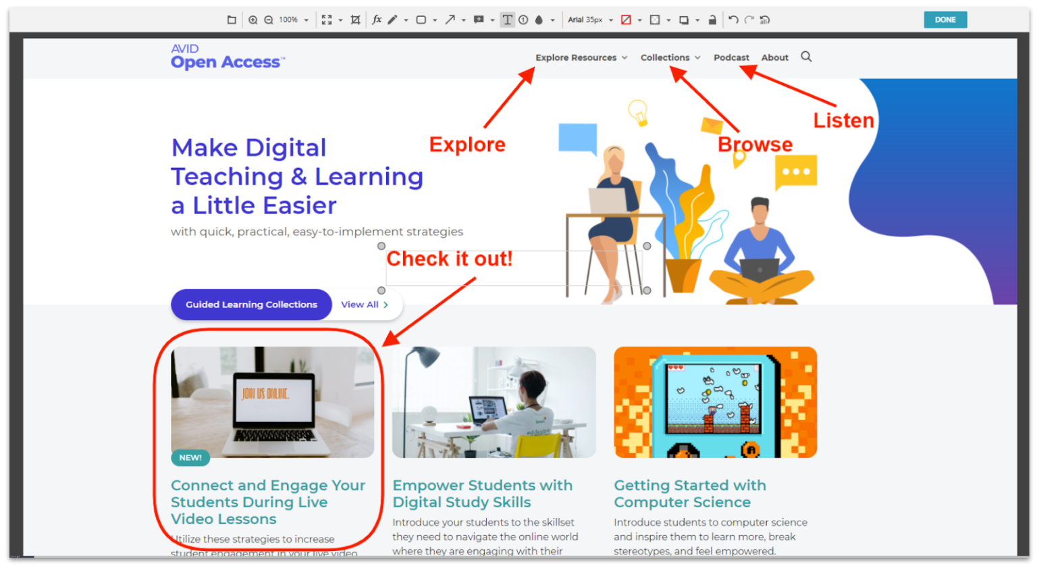Expand the arrow tool options dropdown
This screenshot has height=568, width=1037.
coord(464,20)
